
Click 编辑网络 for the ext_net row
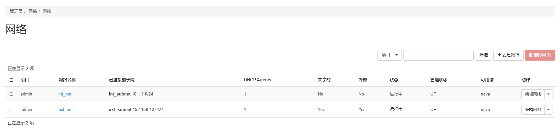(533, 110)
